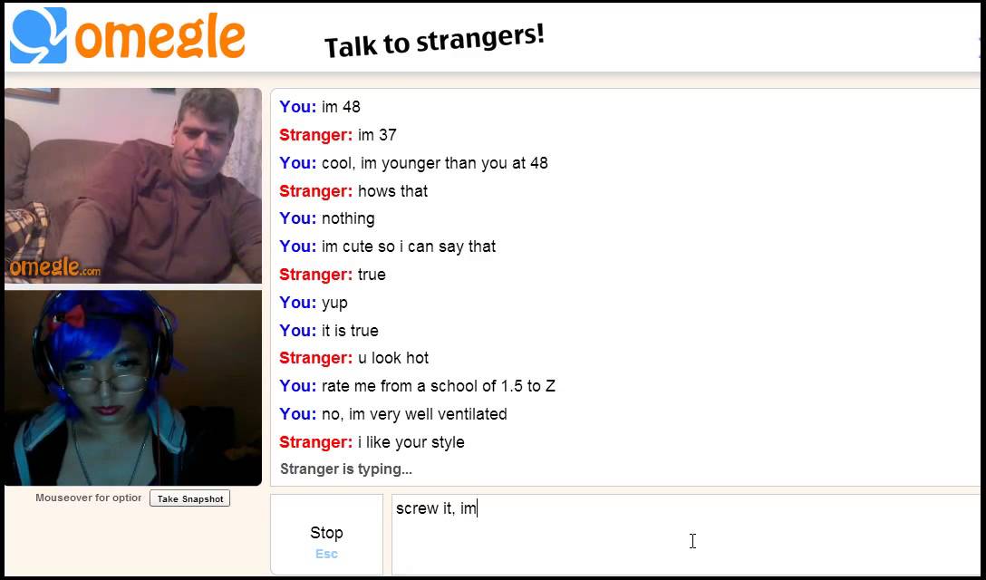This screenshot has width=986, height=580.
Task: Click the message 'i like your style'
Action: (x=411, y=442)
